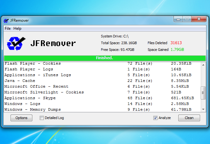This screenshot has height=144, width=210.
Task: Click the 8.35MiB size value
Action: [x=180, y=81]
